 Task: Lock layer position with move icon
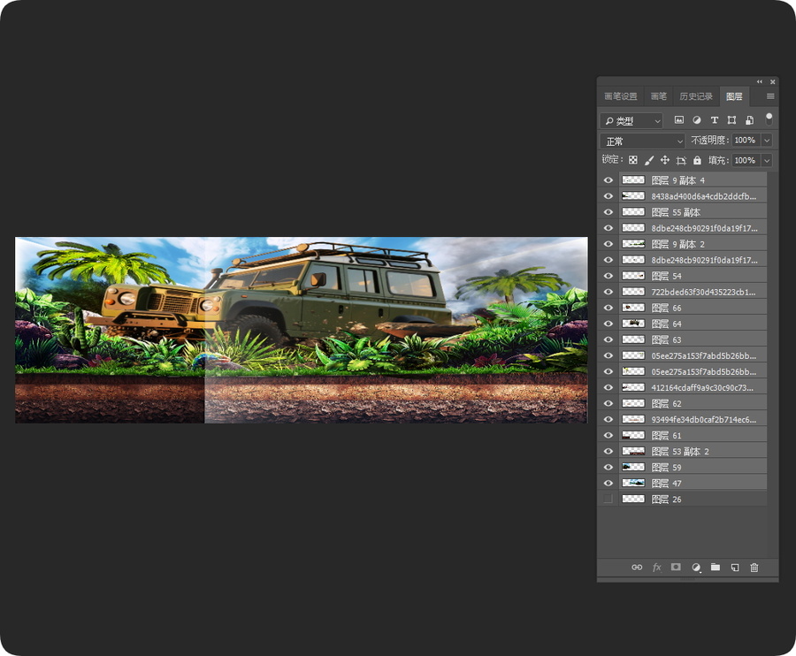pyautogui.click(x=664, y=160)
